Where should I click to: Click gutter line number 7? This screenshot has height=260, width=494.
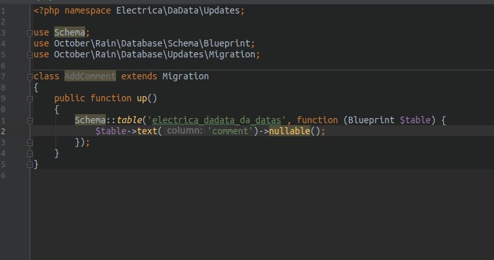pos(3,77)
